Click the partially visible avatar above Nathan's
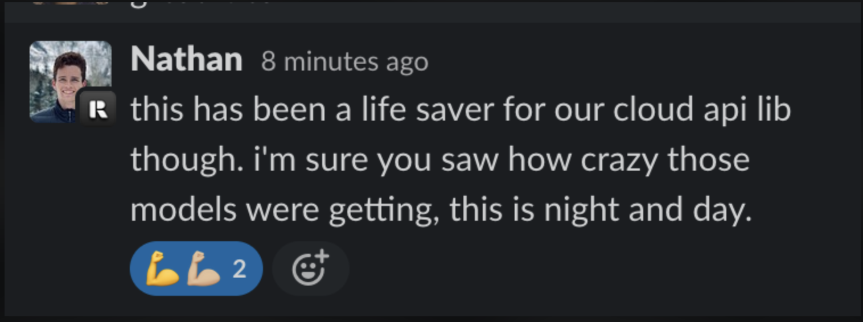863x322 pixels. [68, 3]
